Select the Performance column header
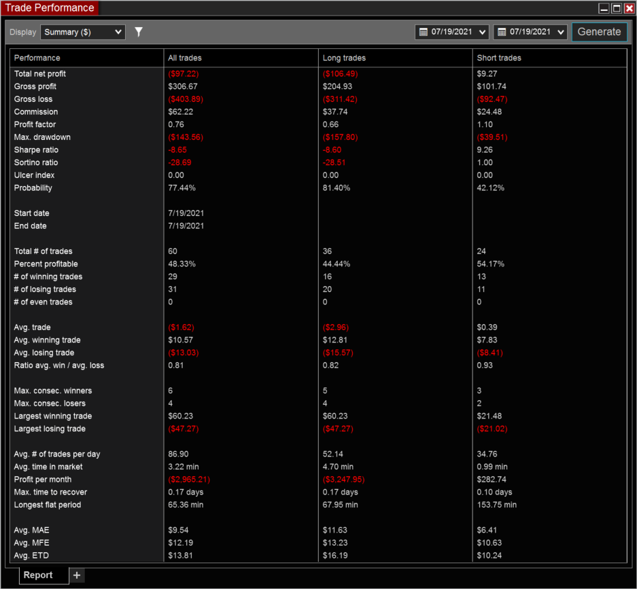Viewport: 637px width, 589px height. pos(37,58)
